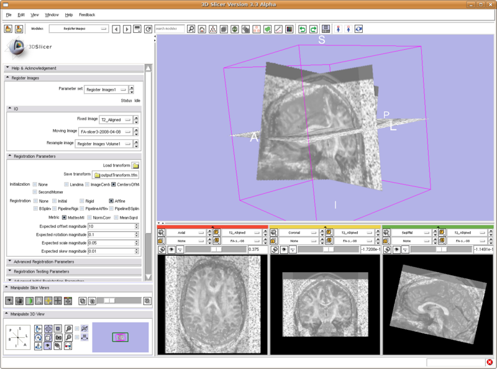Select the Home module icon in the toolbar
This screenshot has width=497, height=369.
tap(201, 27)
